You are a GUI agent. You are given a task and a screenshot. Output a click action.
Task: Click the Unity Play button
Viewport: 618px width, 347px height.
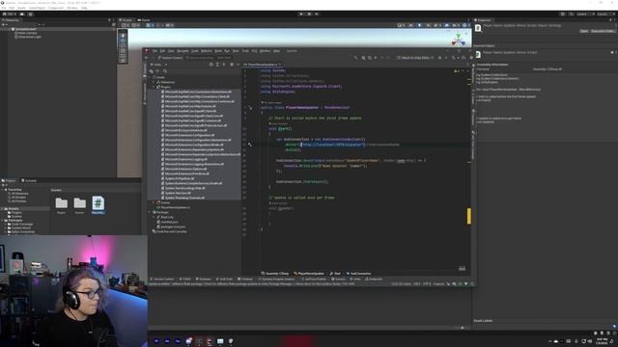tap(301, 13)
